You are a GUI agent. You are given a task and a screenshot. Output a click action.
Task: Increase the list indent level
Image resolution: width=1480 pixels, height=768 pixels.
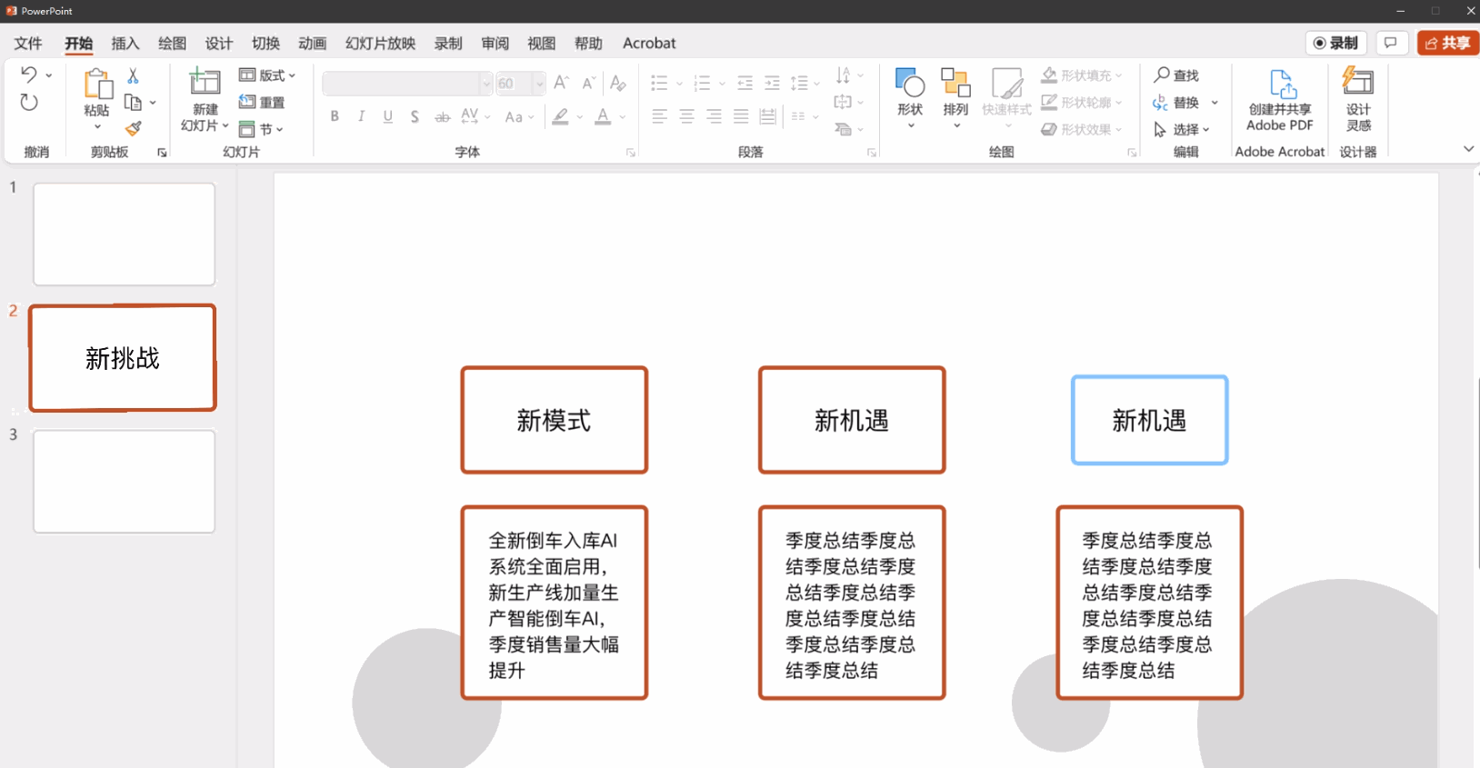click(x=772, y=84)
